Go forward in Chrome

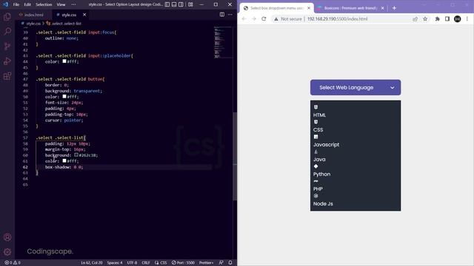point(254,18)
